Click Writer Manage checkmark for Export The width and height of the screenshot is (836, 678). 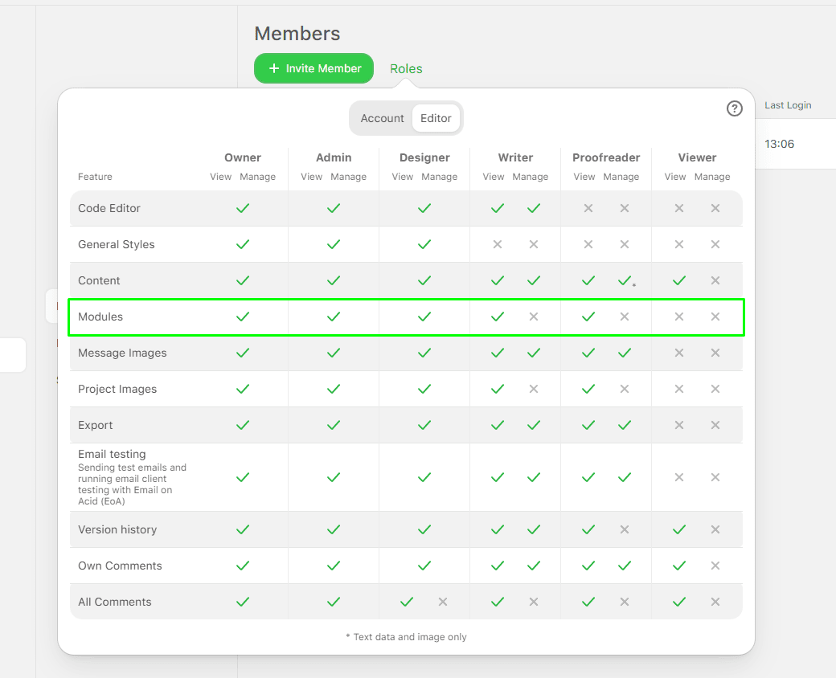click(534, 425)
